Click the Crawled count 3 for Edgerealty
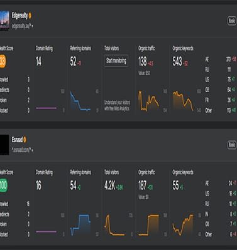 29,80
